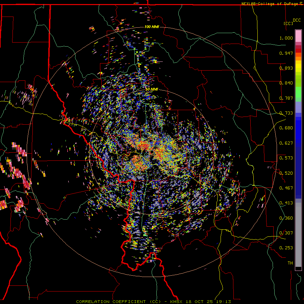This screenshot has height=304, width=304.
Task: Click the 0.733 legend value
Action: [286, 113]
